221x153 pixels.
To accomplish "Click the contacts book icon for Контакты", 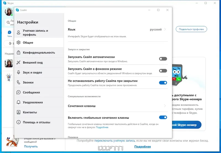I will (x=19, y=112).
